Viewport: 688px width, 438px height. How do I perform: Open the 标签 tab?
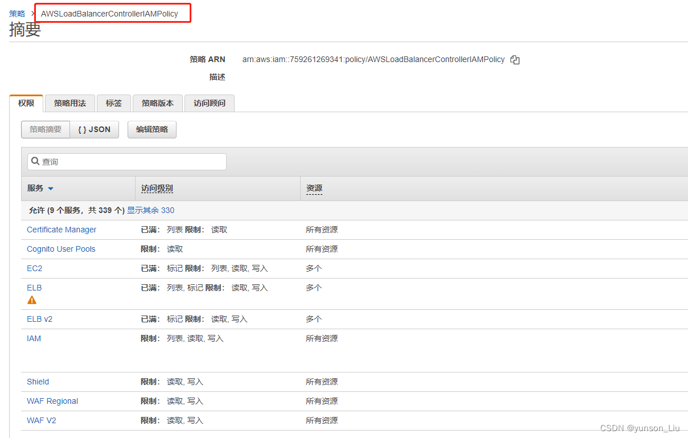pos(114,103)
